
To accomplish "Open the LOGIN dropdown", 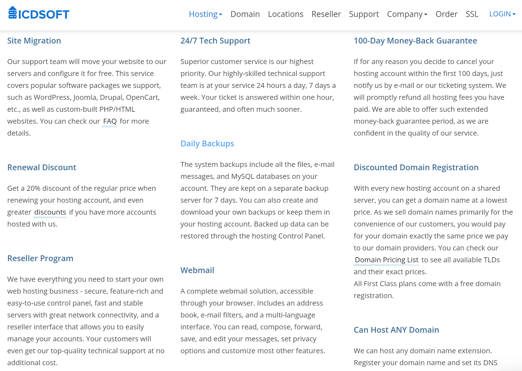I will pyautogui.click(x=502, y=14).
